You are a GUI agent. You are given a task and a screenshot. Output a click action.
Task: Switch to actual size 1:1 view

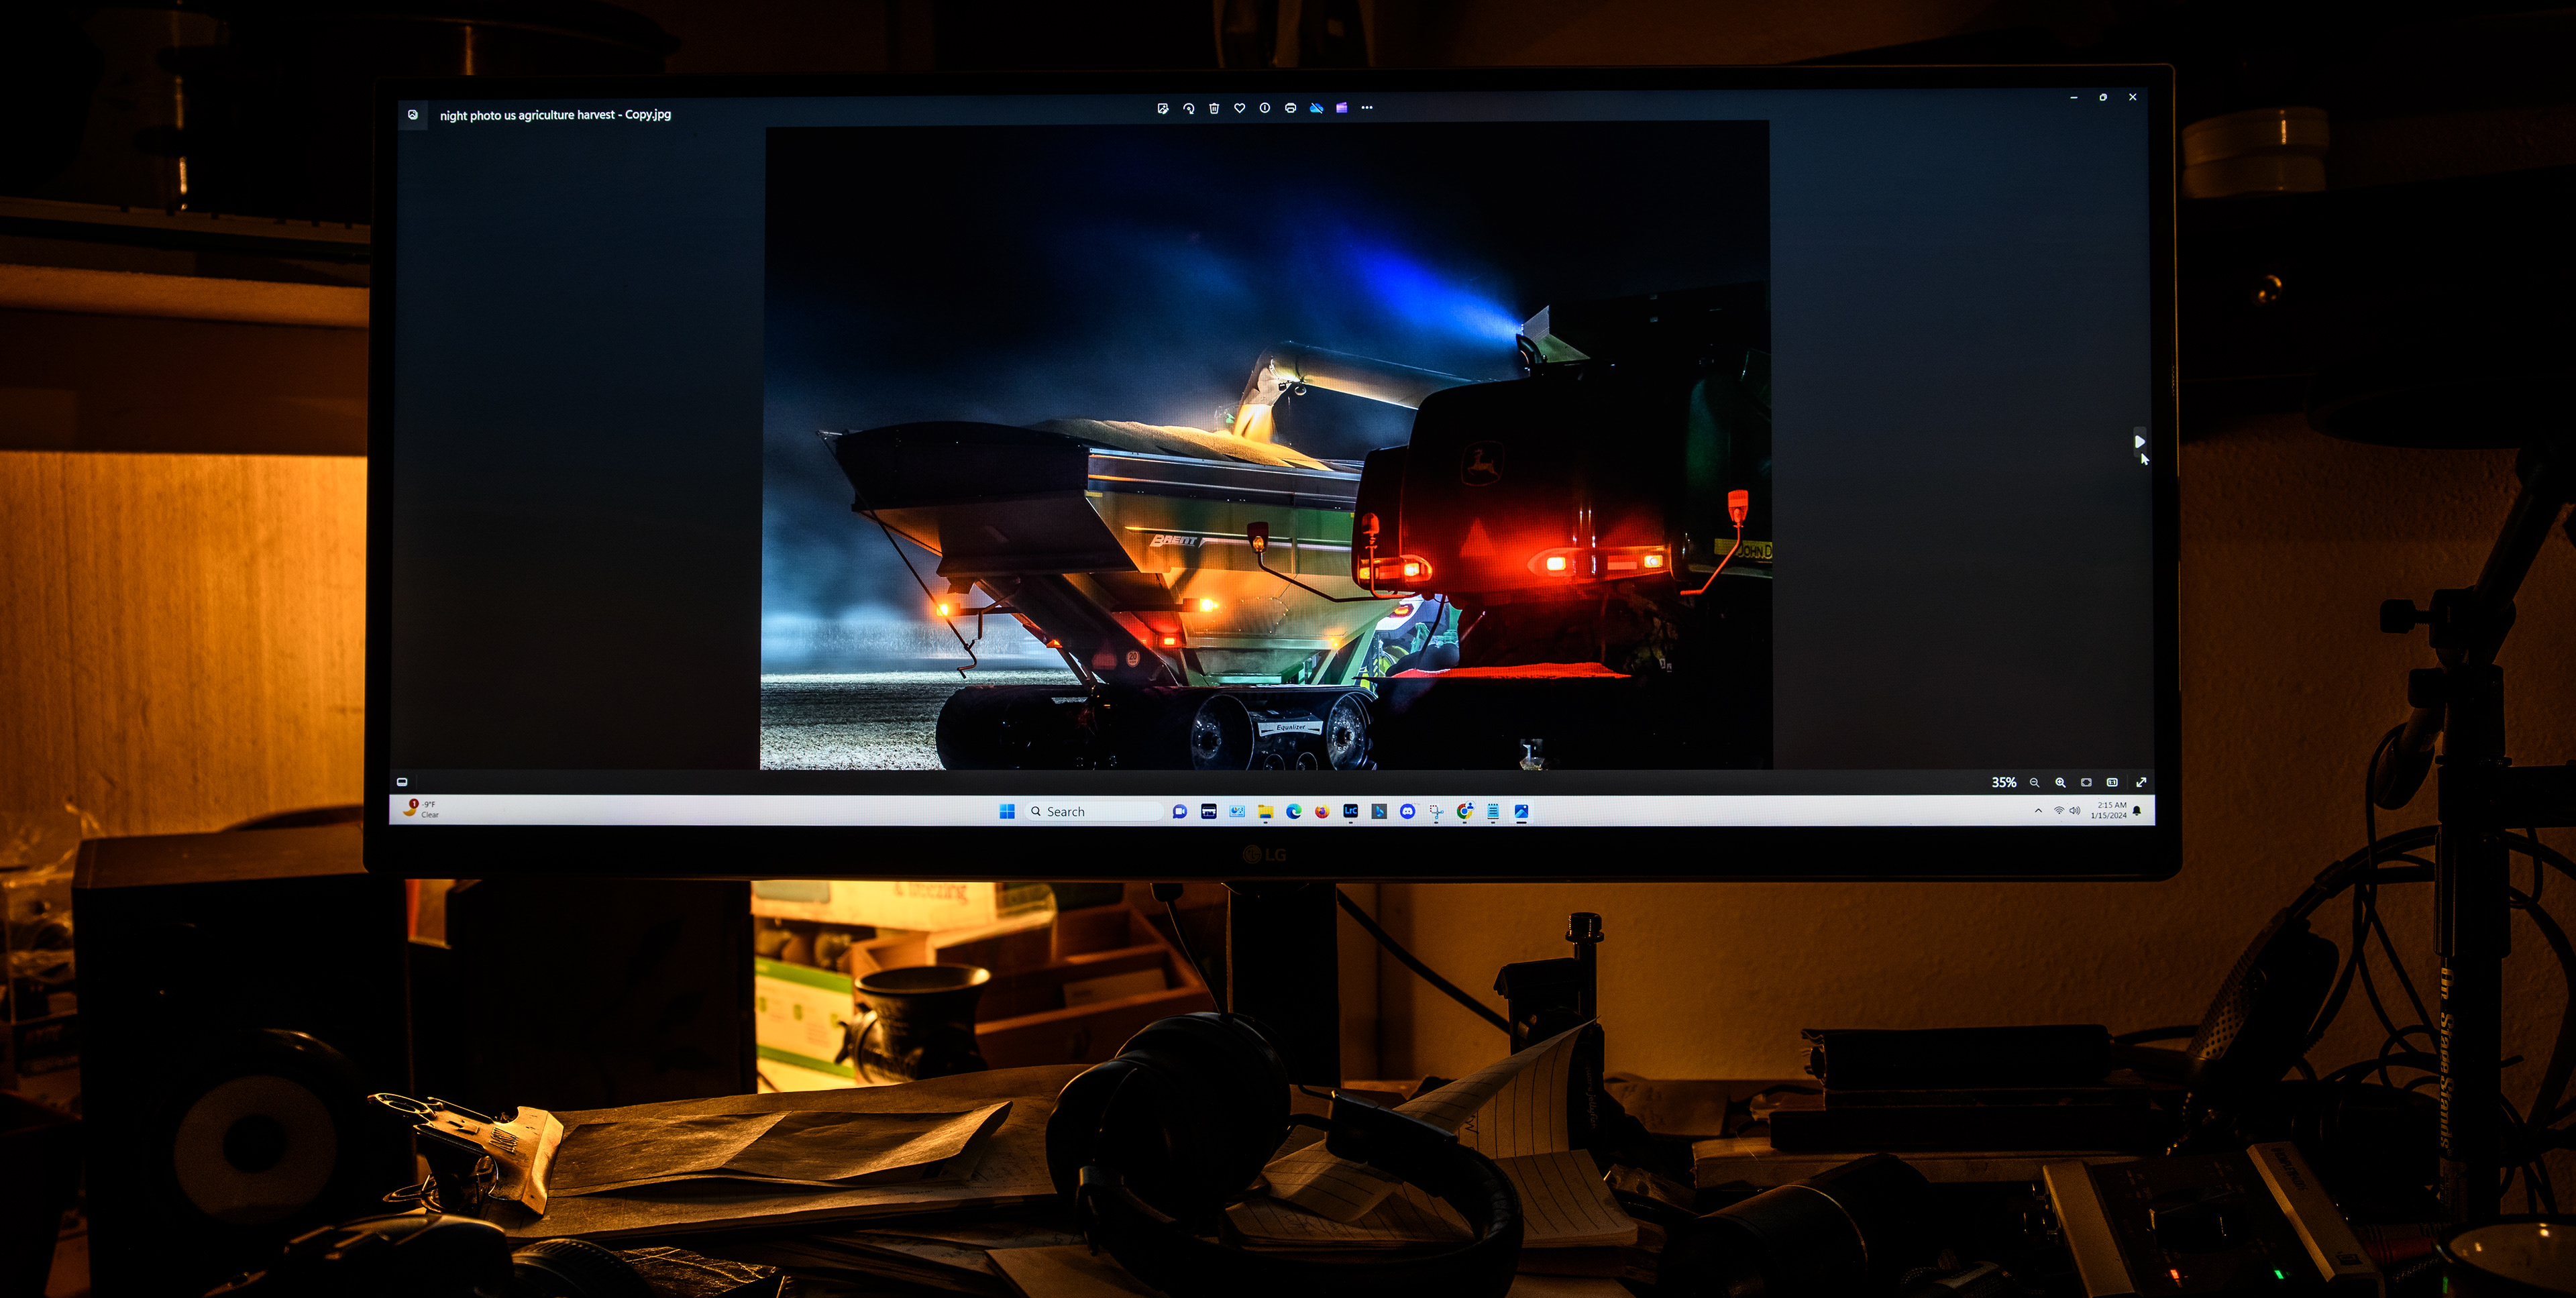pyautogui.click(x=2112, y=782)
